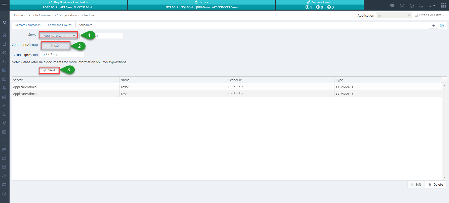The width and height of the screenshot is (449, 203).
Task: Click the Cron Expression input field
Action: [x=62, y=55]
